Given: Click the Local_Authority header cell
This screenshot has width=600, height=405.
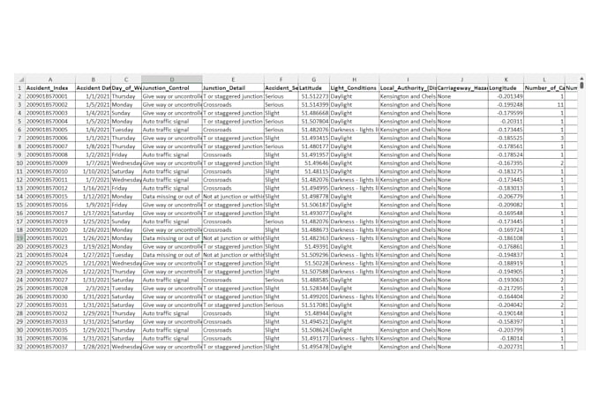Looking at the screenshot, I should coord(408,88).
